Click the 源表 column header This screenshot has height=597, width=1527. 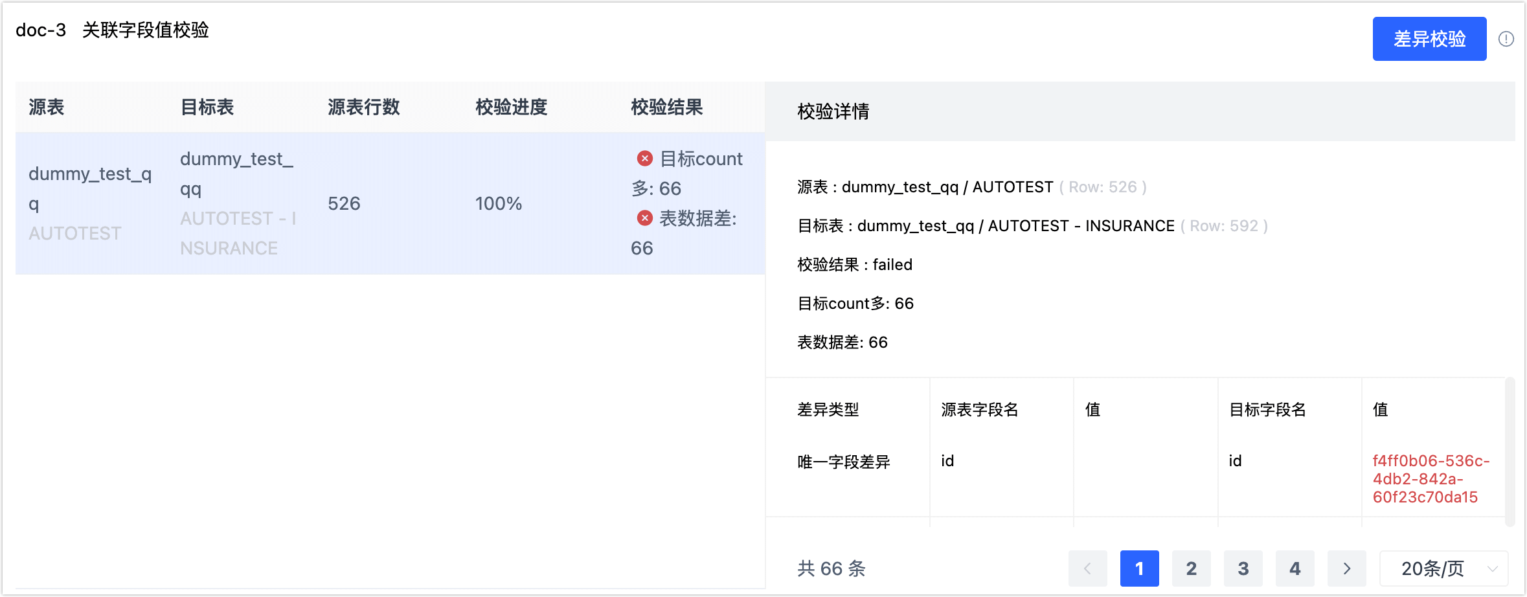click(x=47, y=107)
